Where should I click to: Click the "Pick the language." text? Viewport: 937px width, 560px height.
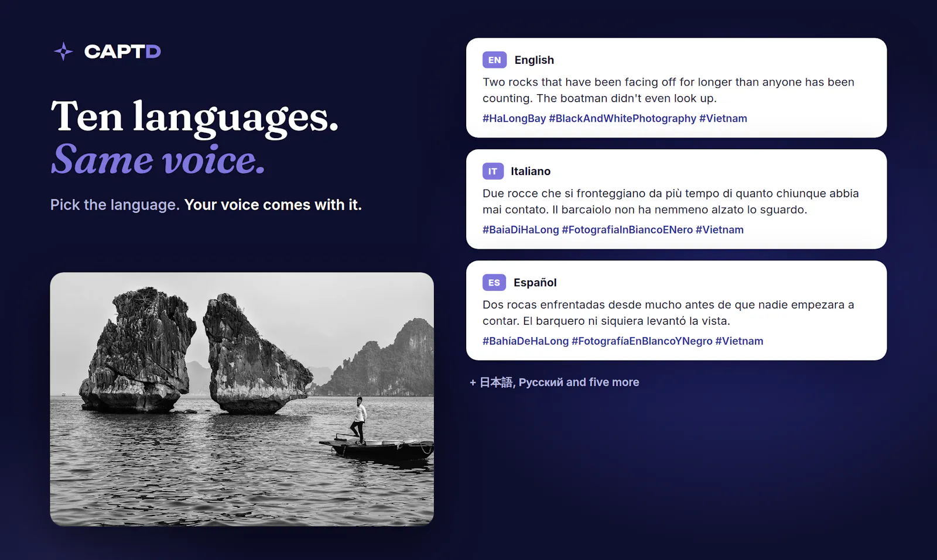point(115,205)
